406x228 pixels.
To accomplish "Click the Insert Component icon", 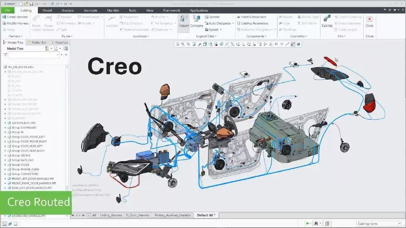I will point(238,17).
